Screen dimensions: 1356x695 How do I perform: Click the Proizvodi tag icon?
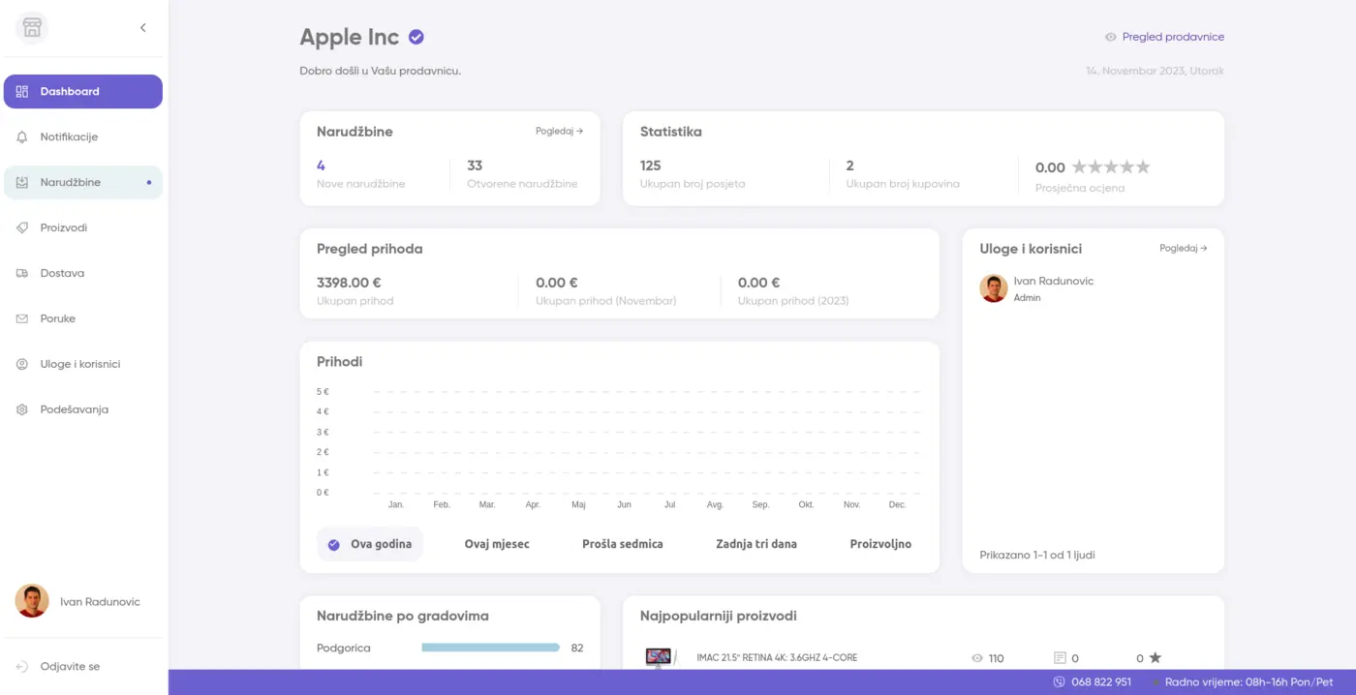coord(22,227)
